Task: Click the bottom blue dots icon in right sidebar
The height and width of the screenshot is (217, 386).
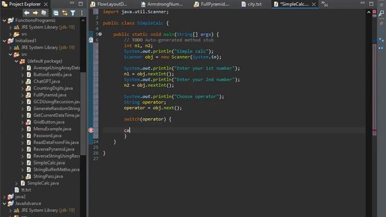Action: click(x=381, y=48)
